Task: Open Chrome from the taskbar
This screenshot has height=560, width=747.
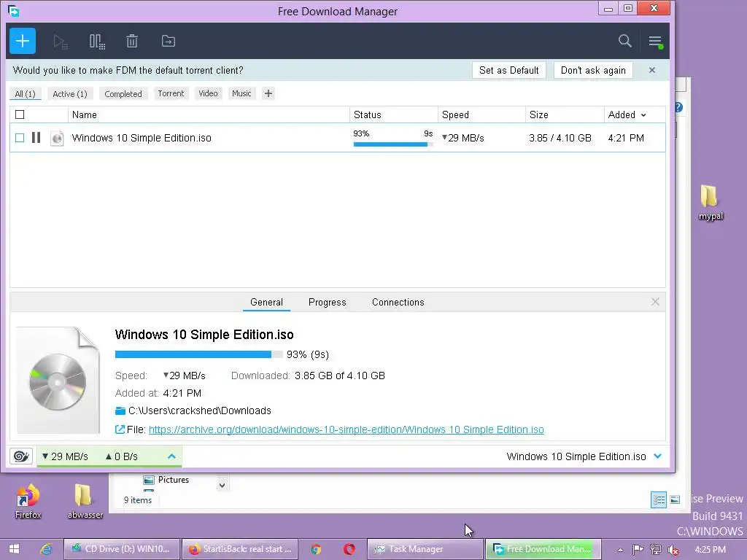Action: coord(316,549)
